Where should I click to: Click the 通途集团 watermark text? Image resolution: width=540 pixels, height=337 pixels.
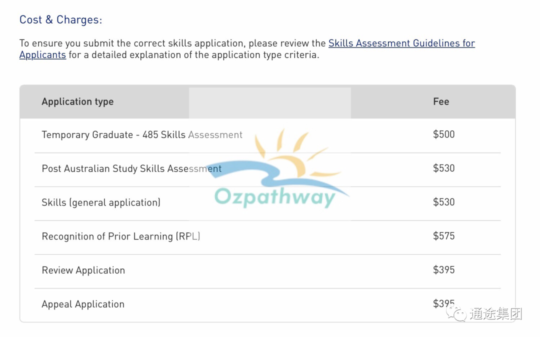[x=496, y=313]
